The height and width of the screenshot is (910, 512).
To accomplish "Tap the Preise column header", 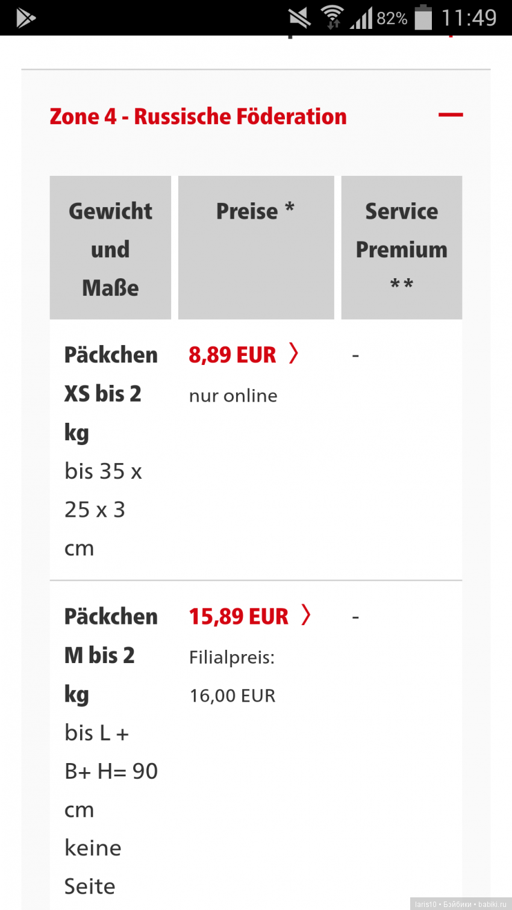I will coord(255,211).
